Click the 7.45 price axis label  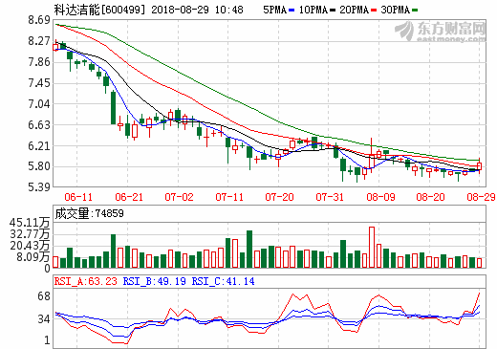tap(39, 83)
